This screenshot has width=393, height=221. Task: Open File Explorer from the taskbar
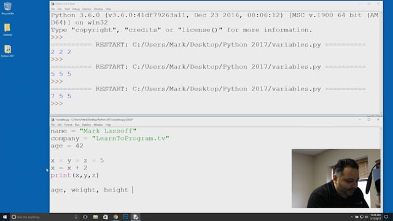pyautogui.click(x=96, y=217)
